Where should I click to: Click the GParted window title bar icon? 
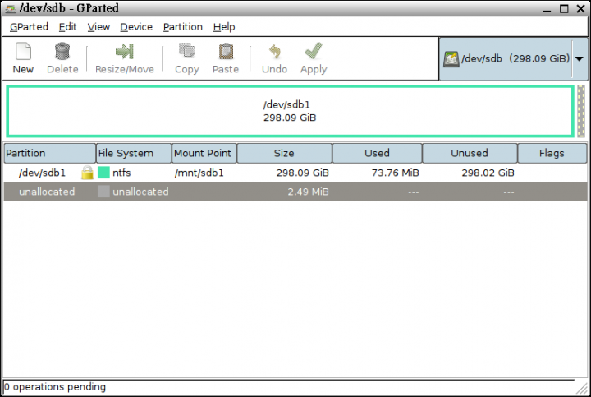[11, 8]
